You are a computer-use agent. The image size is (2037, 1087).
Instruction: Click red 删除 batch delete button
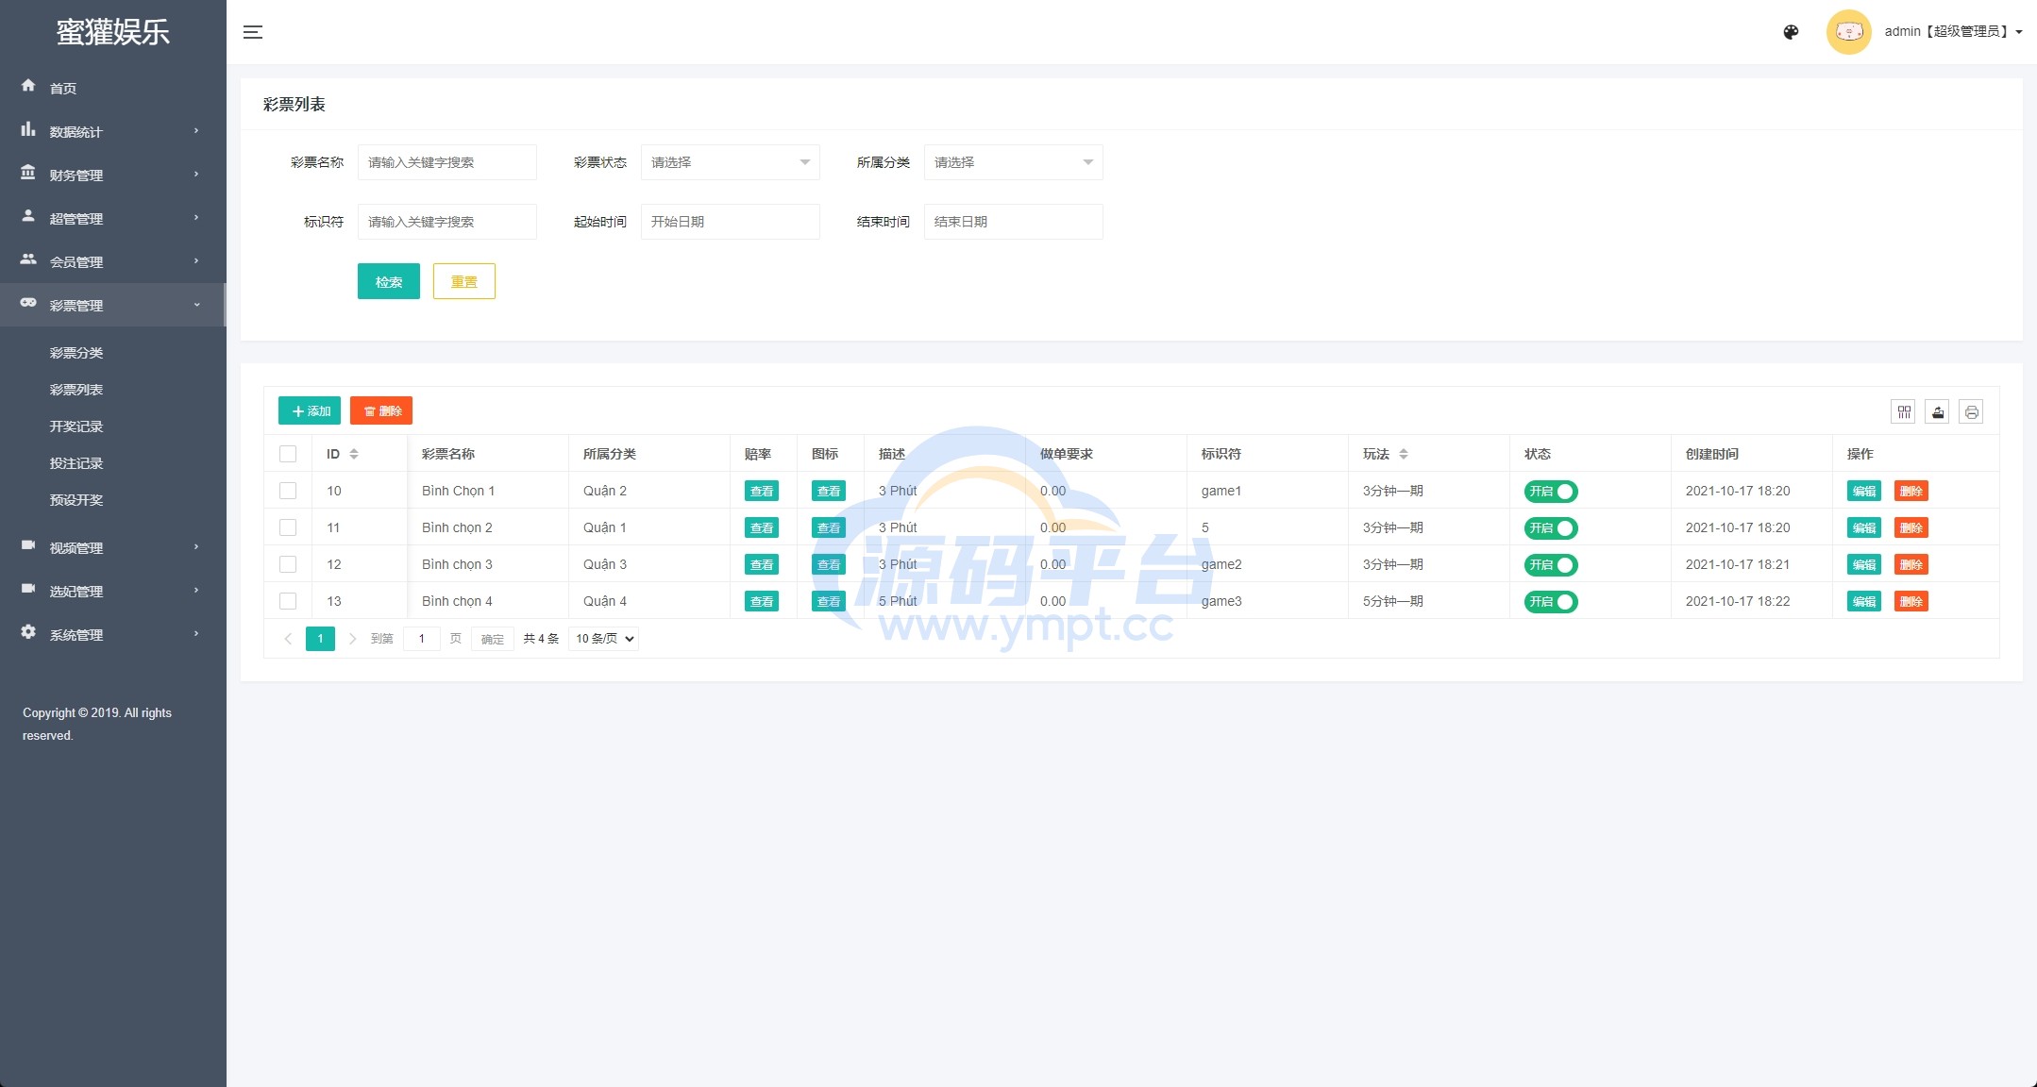[x=381, y=410]
